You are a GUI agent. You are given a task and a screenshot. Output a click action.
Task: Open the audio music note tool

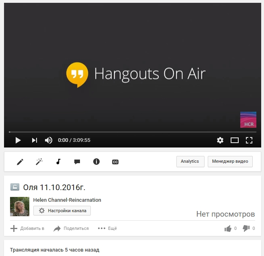[58, 162]
